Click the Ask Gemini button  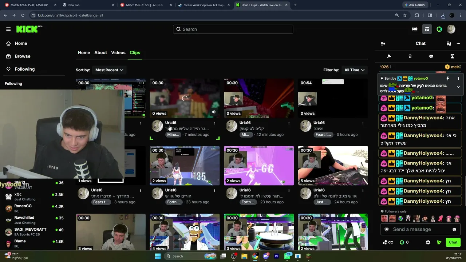pyautogui.click(x=416, y=5)
